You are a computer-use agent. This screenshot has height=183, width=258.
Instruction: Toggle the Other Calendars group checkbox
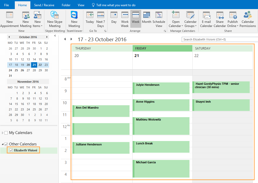click(6, 144)
